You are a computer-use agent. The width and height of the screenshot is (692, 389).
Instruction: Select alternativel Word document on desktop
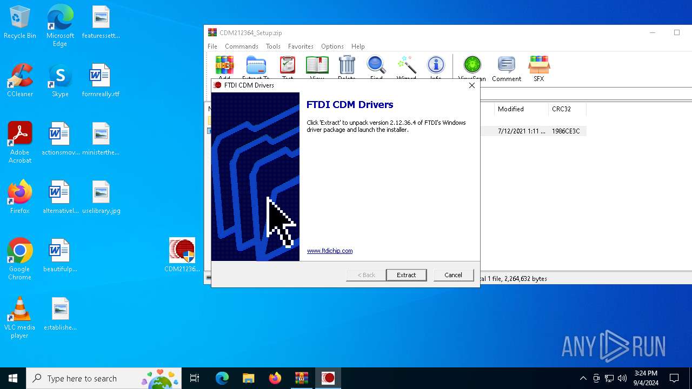click(60, 197)
